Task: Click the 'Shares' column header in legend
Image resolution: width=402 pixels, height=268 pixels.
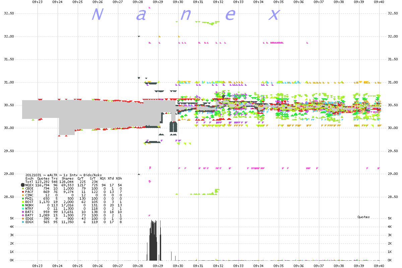Action: point(68,179)
